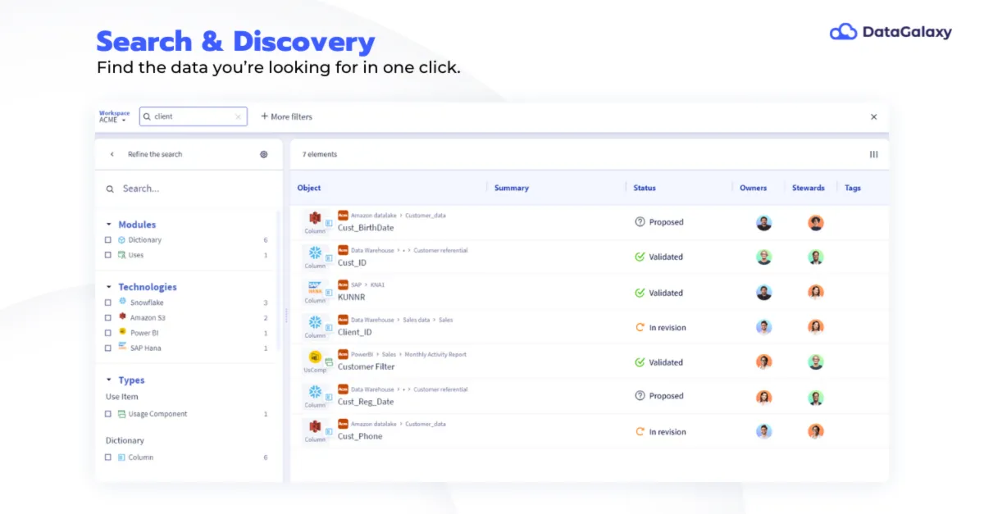Open the Cust_BirthDate object
The width and height of the screenshot is (984, 514).
point(366,228)
